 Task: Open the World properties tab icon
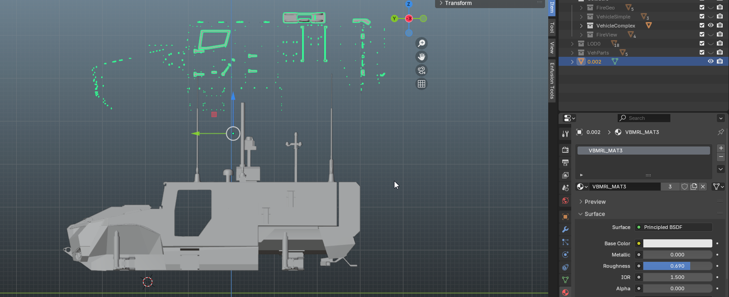click(x=565, y=201)
